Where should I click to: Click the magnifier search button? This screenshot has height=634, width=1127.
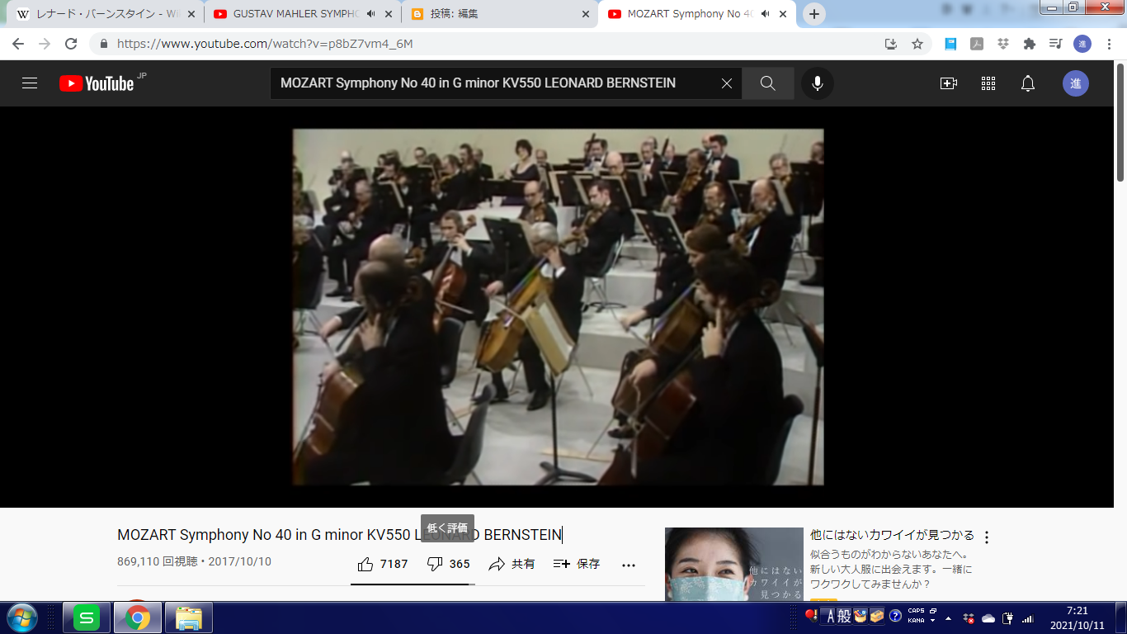(x=768, y=83)
